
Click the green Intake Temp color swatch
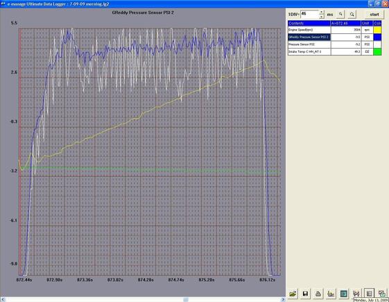[x=377, y=51]
